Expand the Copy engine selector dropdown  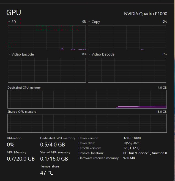pos(89,22)
